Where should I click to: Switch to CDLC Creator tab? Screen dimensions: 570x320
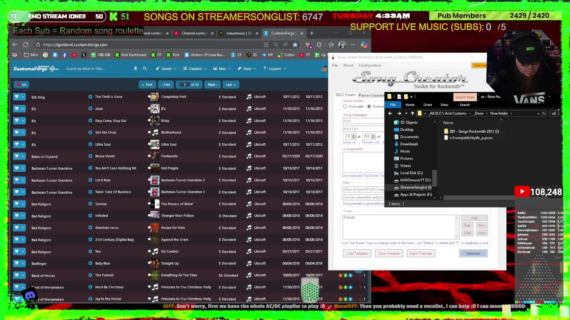(x=346, y=95)
